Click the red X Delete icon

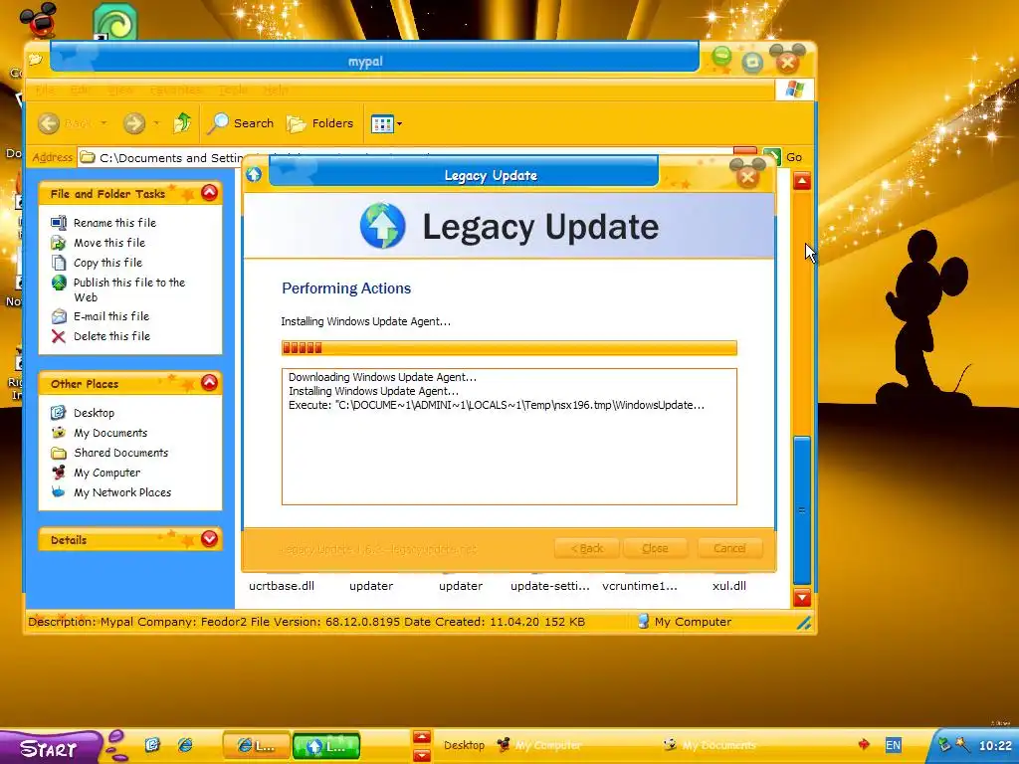59,336
